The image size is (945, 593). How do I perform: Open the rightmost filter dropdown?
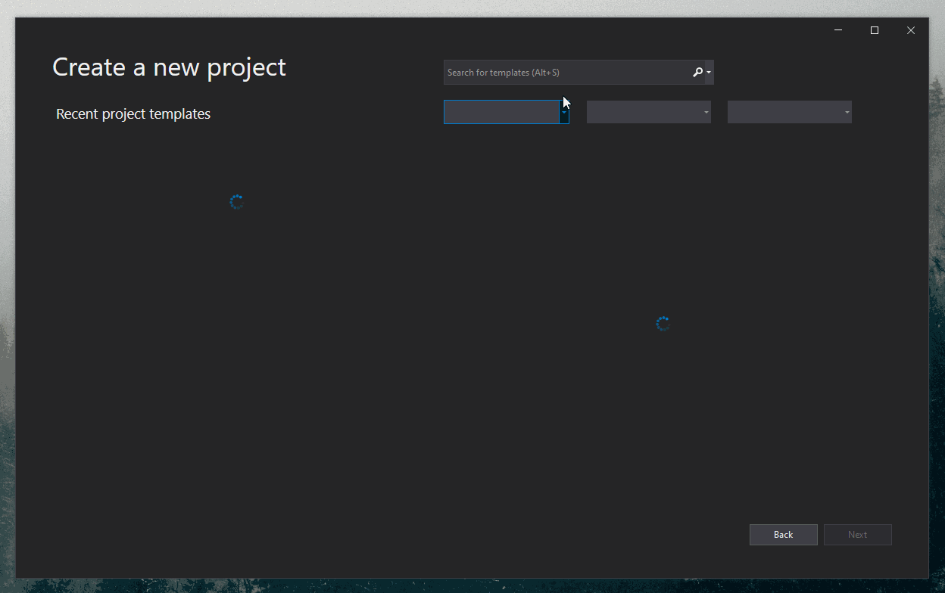pos(789,112)
